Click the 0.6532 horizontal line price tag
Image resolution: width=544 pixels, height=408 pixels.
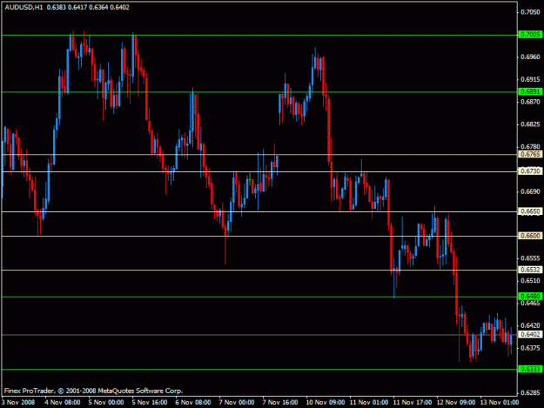(x=530, y=270)
